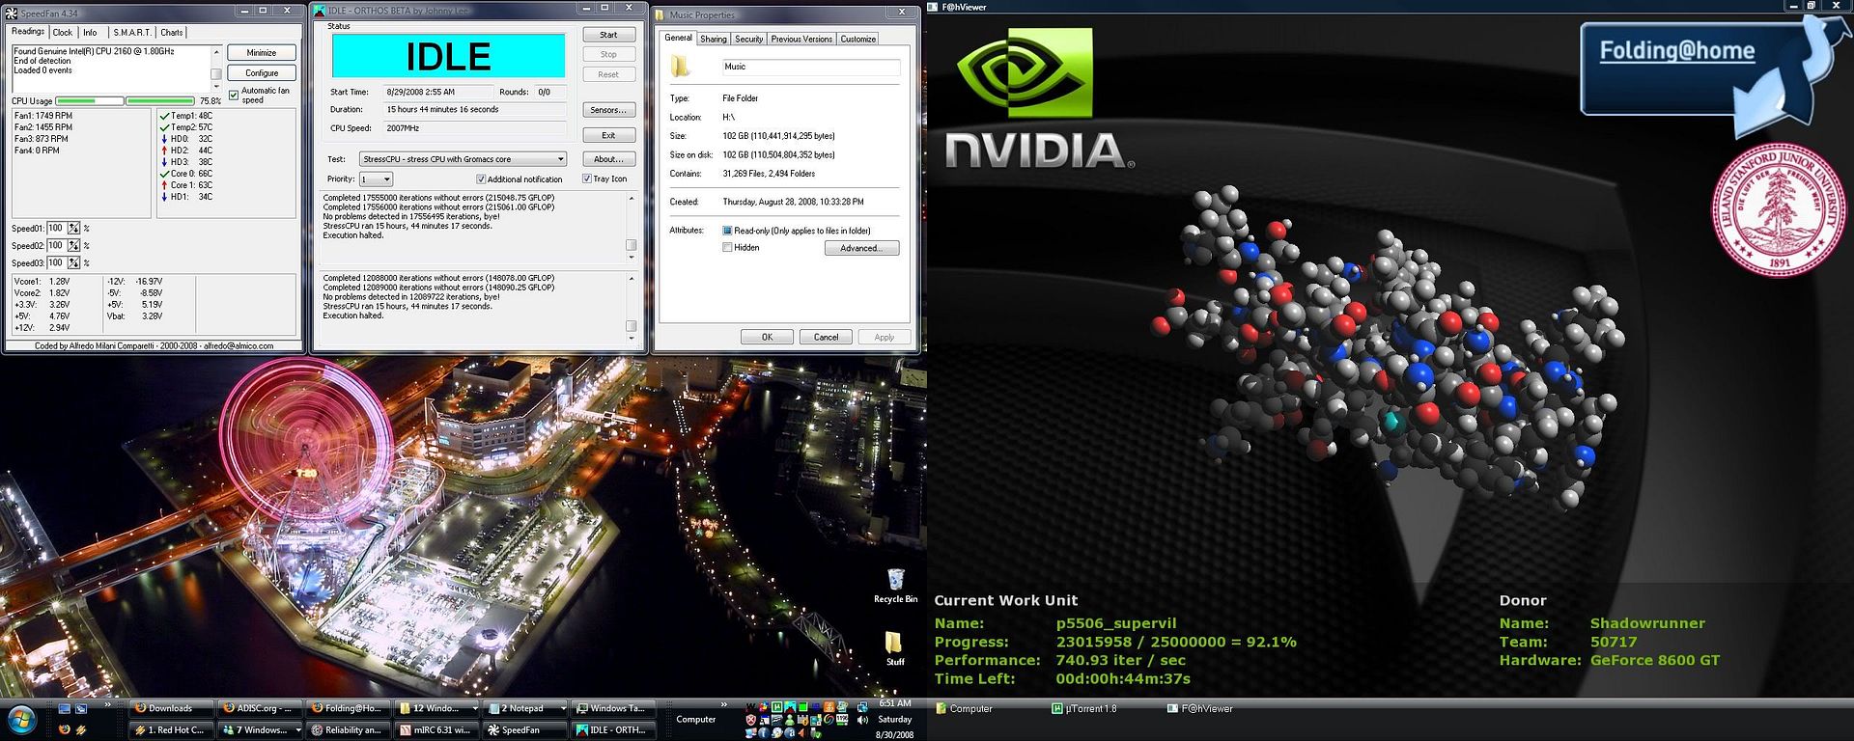The height and width of the screenshot is (741, 1854).
Task: Click the Music folder icon in Properties
Action: pos(681,67)
